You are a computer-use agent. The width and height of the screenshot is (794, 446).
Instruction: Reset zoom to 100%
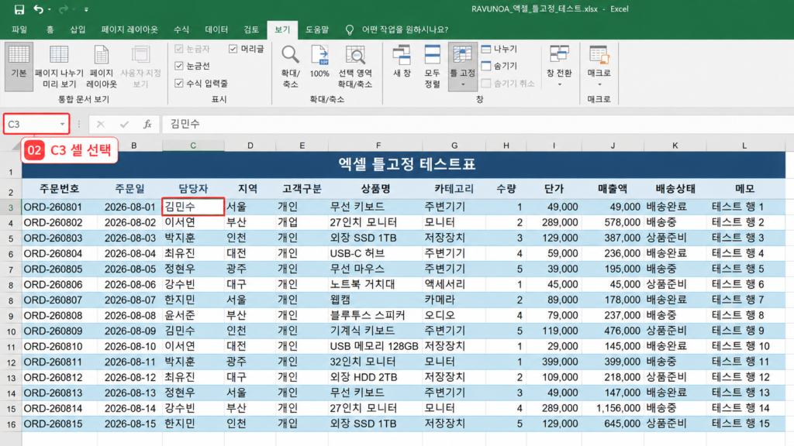(319, 62)
